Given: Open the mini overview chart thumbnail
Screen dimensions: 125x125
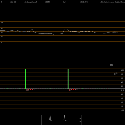Looking at the screenshot, I should coord(62,120).
